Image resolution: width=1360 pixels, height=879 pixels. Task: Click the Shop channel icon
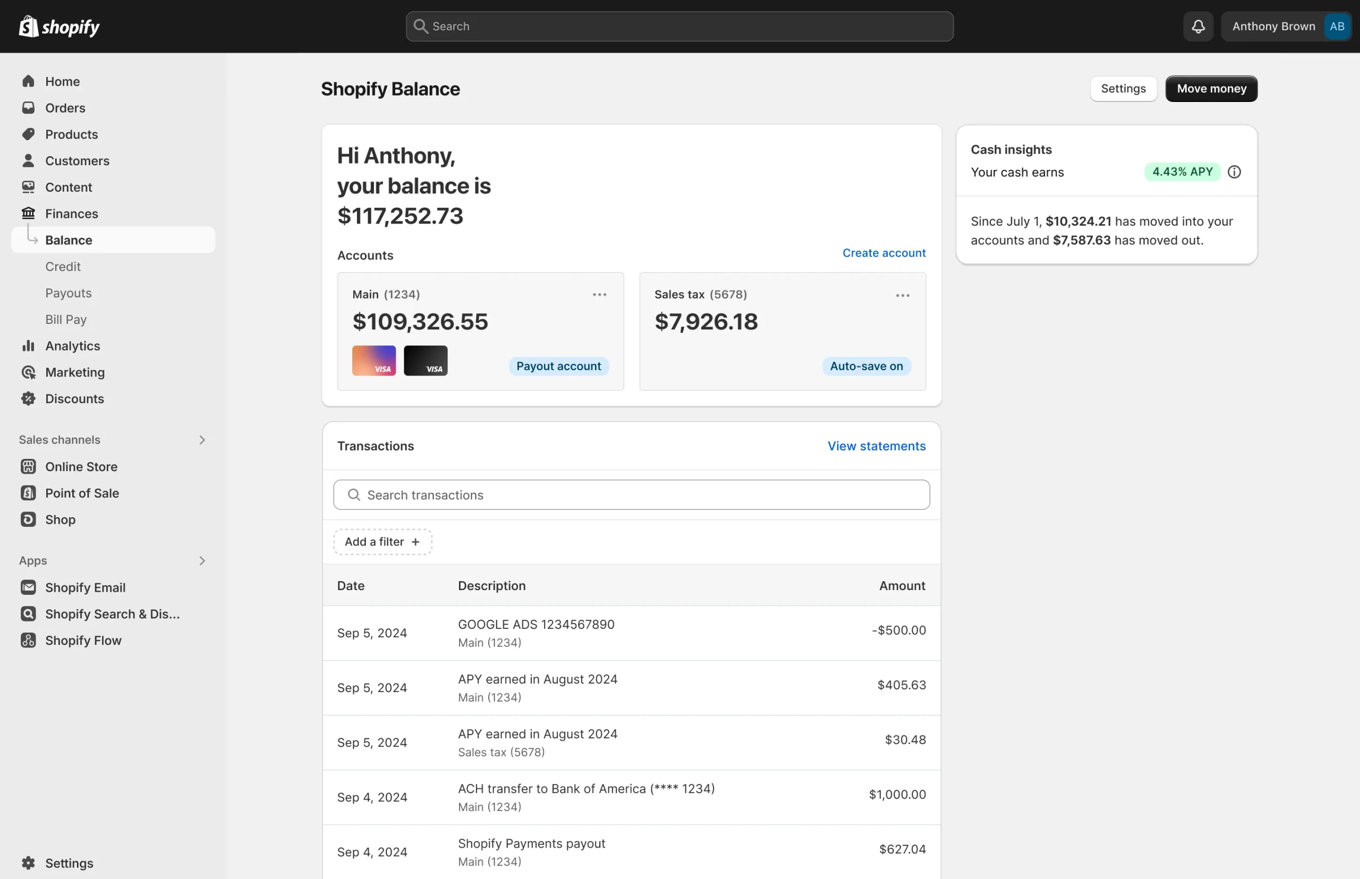[x=28, y=519]
